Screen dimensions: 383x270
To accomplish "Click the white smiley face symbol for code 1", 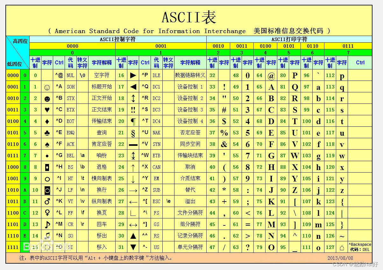I will click(47, 87).
